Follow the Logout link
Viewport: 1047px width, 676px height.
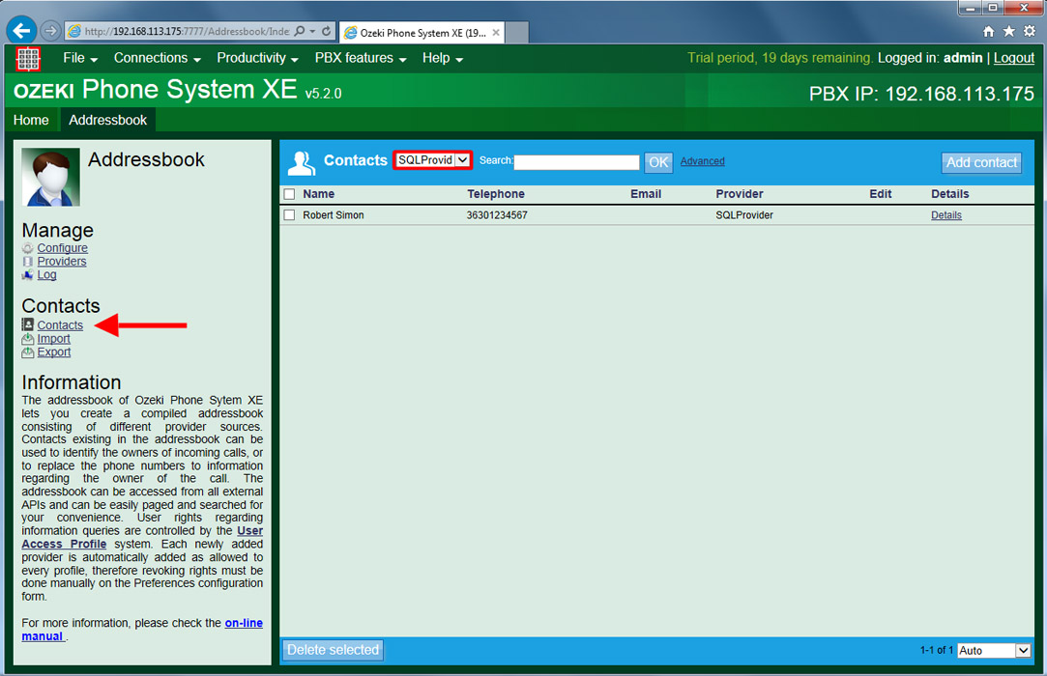[1013, 58]
